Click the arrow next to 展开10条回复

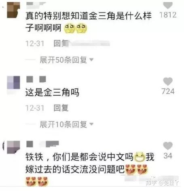tap(91, 124)
